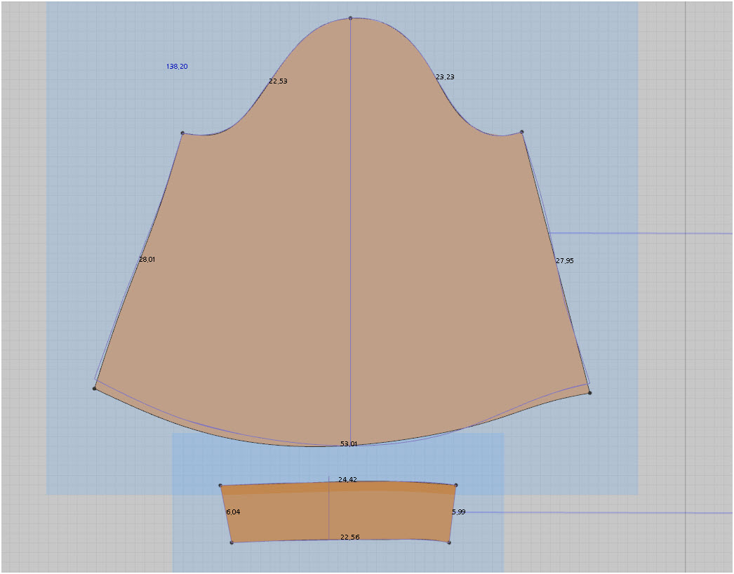This screenshot has height=574, width=734.
Task: Select the cuff top edge labeled 24,42
Action: [348, 479]
